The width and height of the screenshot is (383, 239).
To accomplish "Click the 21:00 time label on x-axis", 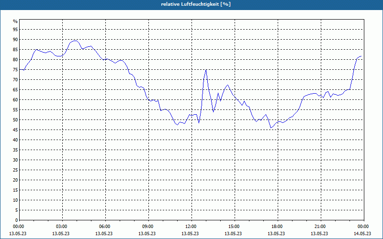I will (x=320, y=227).
